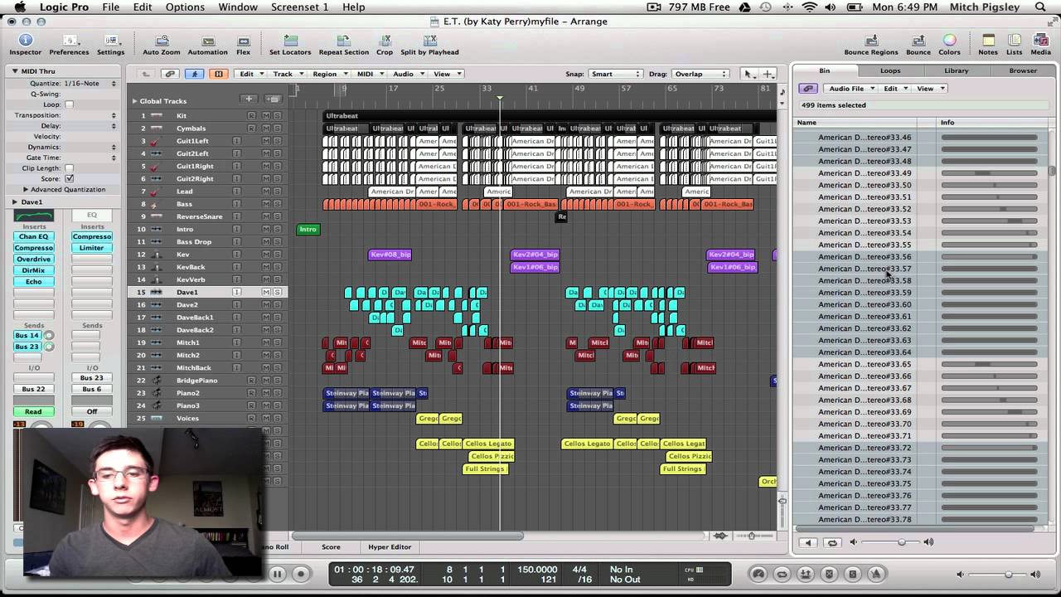
Task: Click the Bin link chain icon
Action: pyautogui.click(x=807, y=89)
